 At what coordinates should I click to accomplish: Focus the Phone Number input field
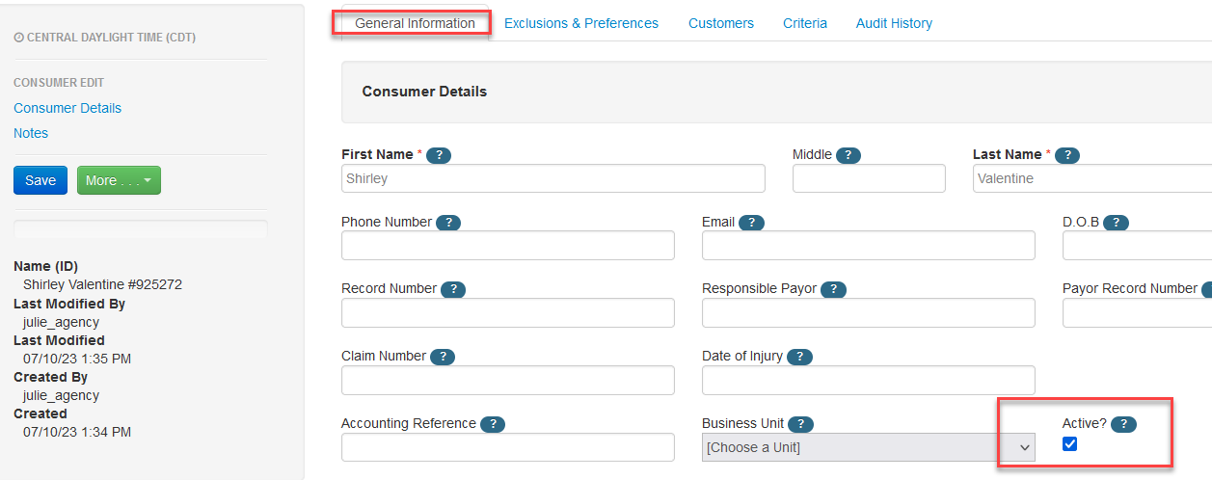tap(508, 246)
